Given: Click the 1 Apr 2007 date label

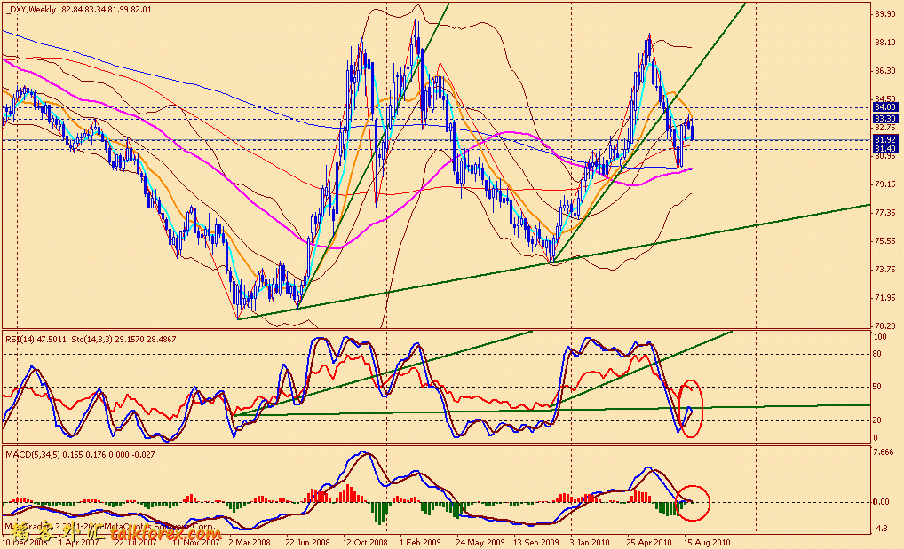Looking at the screenshot, I should click(79, 542).
